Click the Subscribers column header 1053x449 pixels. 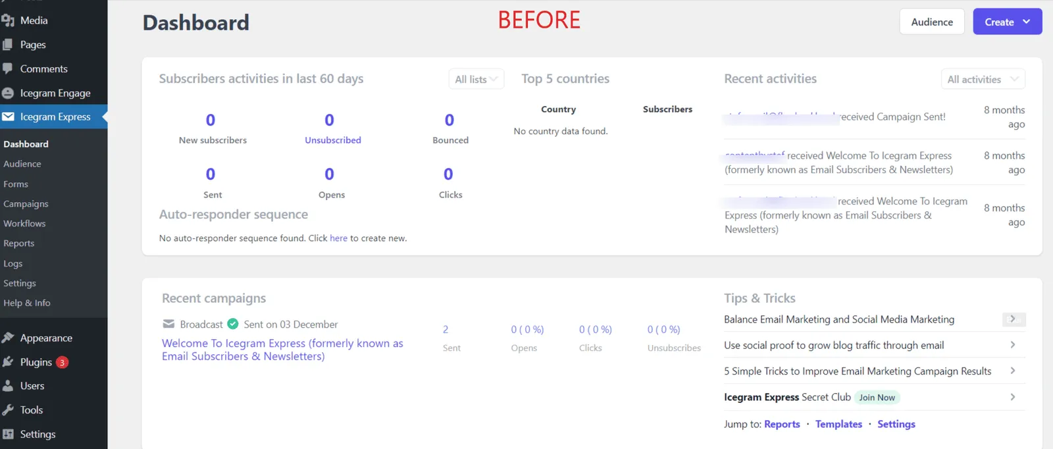668,109
